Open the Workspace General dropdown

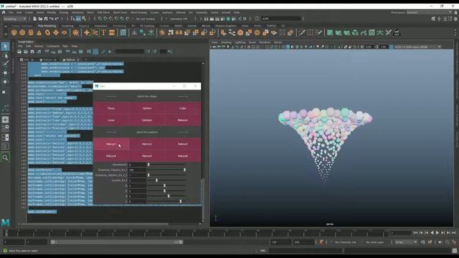[x=429, y=13]
